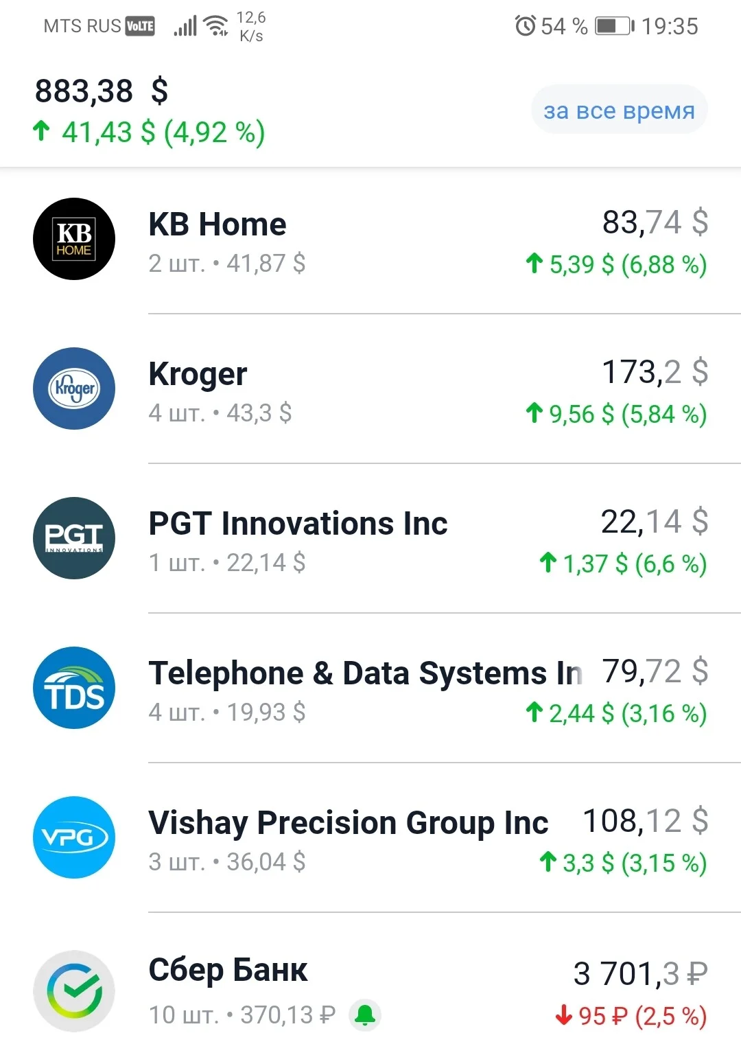The width and height of the screenshot is (741, 1055).
Task: Open Vishay Precision Group Inc position
Action: point(370,838)
